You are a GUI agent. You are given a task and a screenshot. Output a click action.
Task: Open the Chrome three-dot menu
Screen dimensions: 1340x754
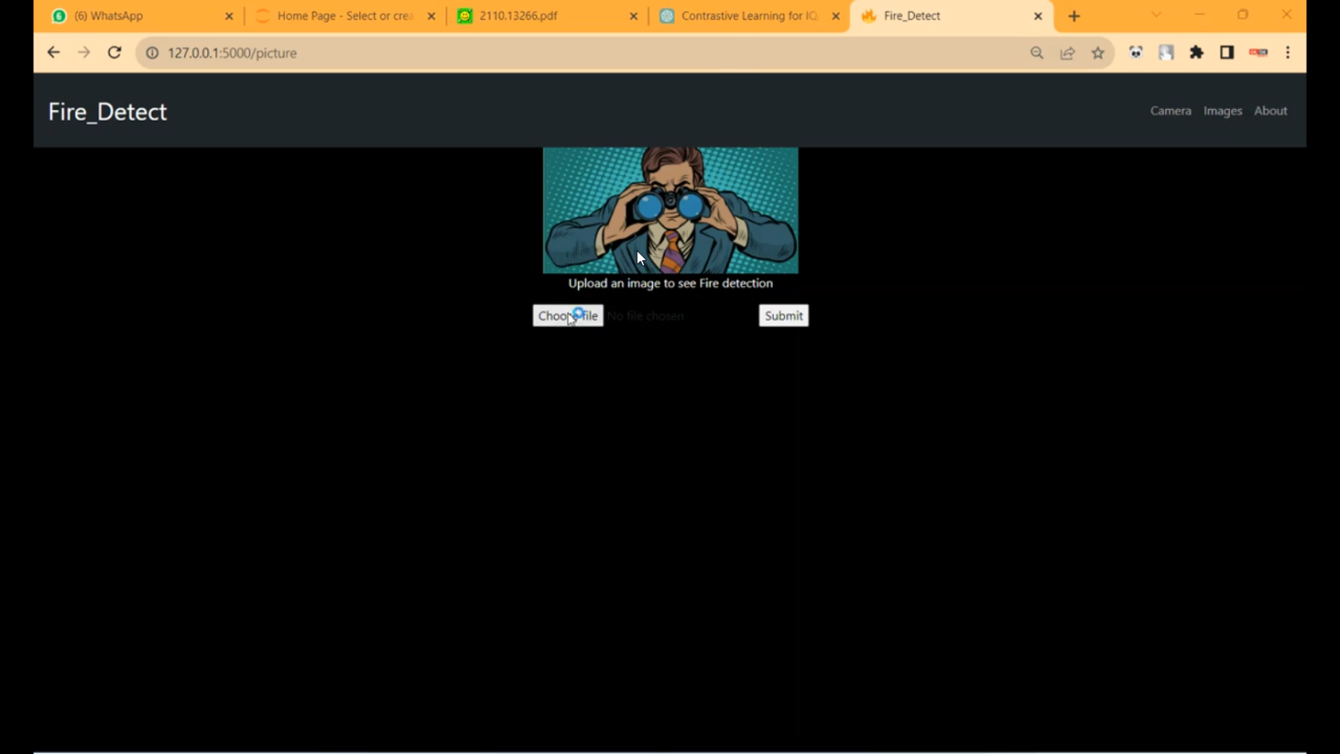tap(1288, 53)
